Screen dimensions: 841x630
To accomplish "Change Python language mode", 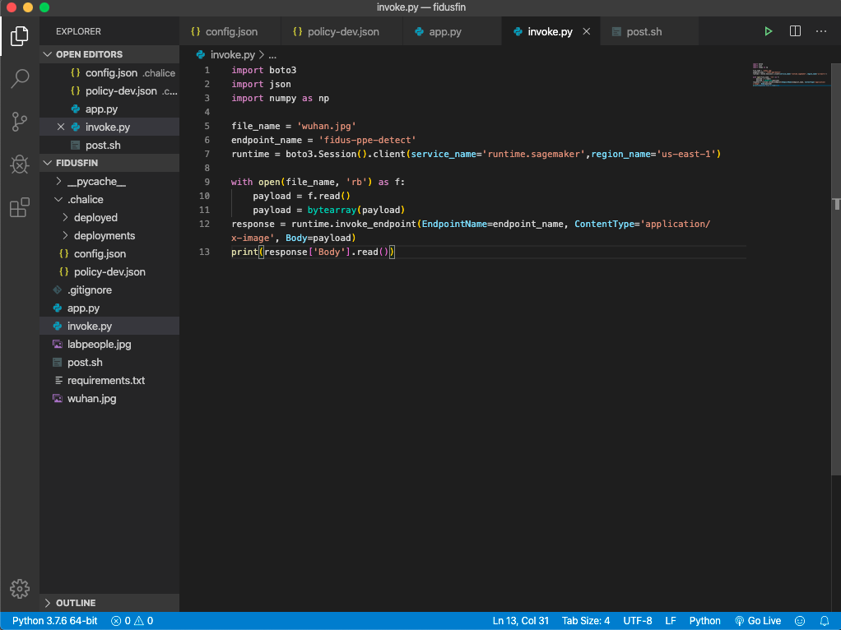I will 704,621.
